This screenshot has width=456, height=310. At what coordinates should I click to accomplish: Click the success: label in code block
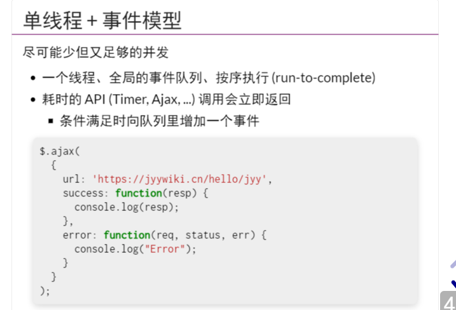pyautogui.click(x=85, y=193)
